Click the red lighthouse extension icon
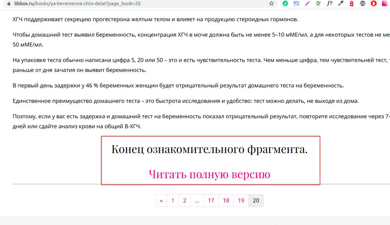The width and height of the screenshot is (390, 225). [x=351, y=4]
